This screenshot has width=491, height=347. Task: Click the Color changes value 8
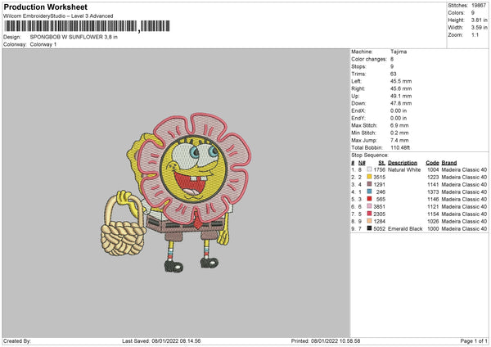tap(392, 59)
